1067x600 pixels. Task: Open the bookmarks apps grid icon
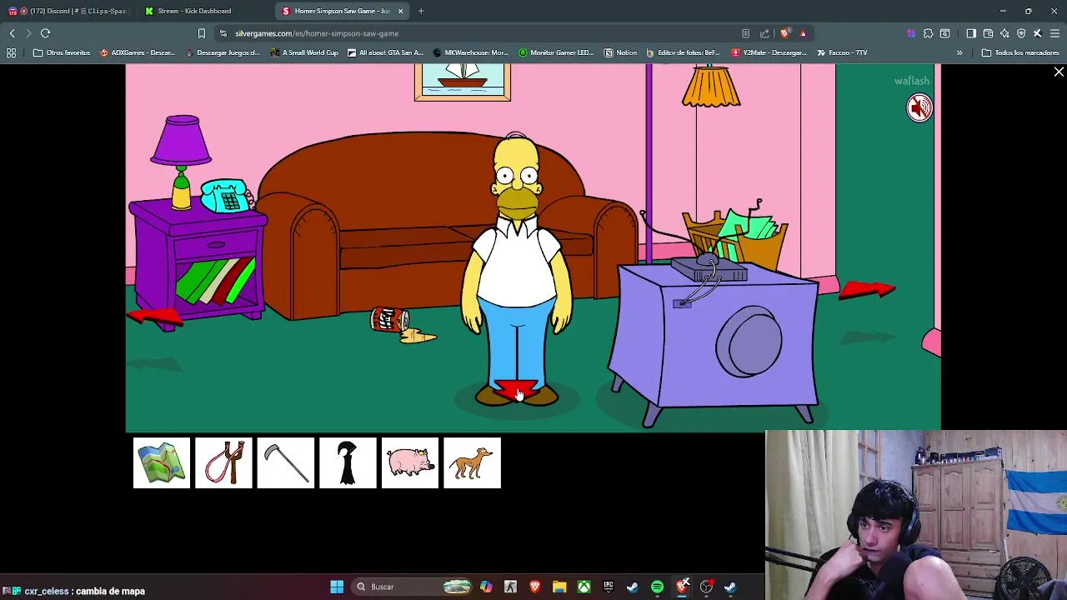point(11,52)
